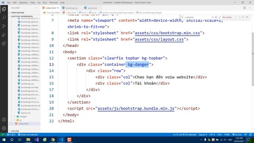Open errors and warnings in status bar
Viewport: 254px width, 143px height.
(x=11, y=135)
